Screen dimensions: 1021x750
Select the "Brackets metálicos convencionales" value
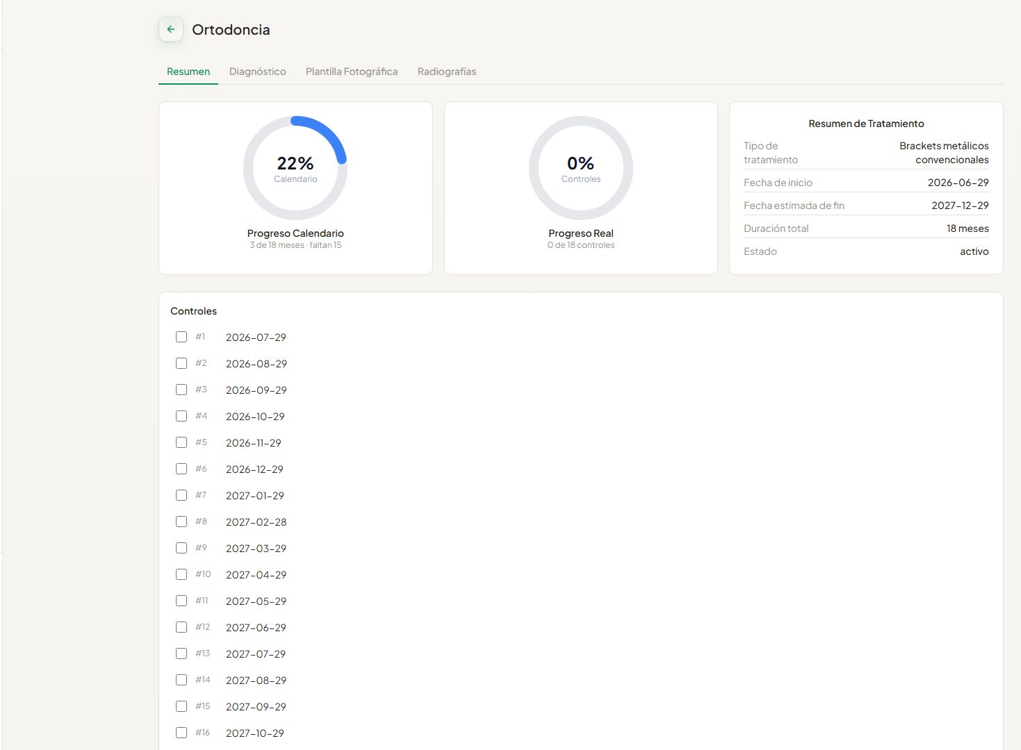tap(944, 153)
